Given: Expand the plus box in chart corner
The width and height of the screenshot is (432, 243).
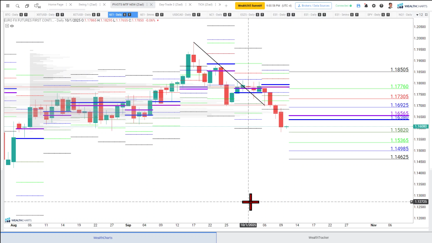Looking at the screenshot, I should [7, 26].
